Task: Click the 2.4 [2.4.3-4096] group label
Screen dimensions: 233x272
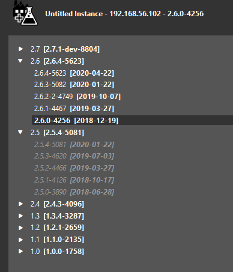Action: pos(57,204)
